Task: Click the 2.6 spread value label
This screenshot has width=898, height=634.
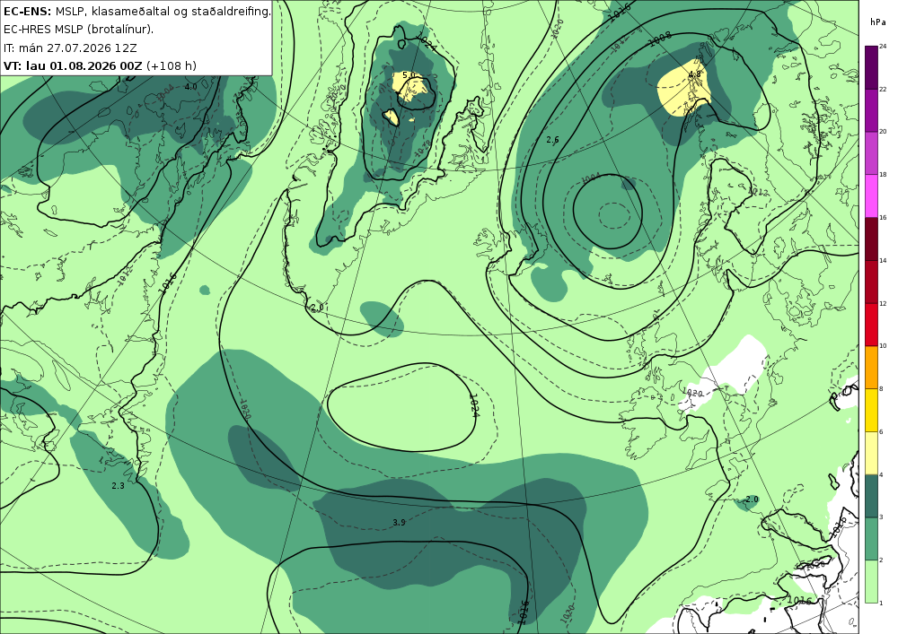Action: point(552,140)
